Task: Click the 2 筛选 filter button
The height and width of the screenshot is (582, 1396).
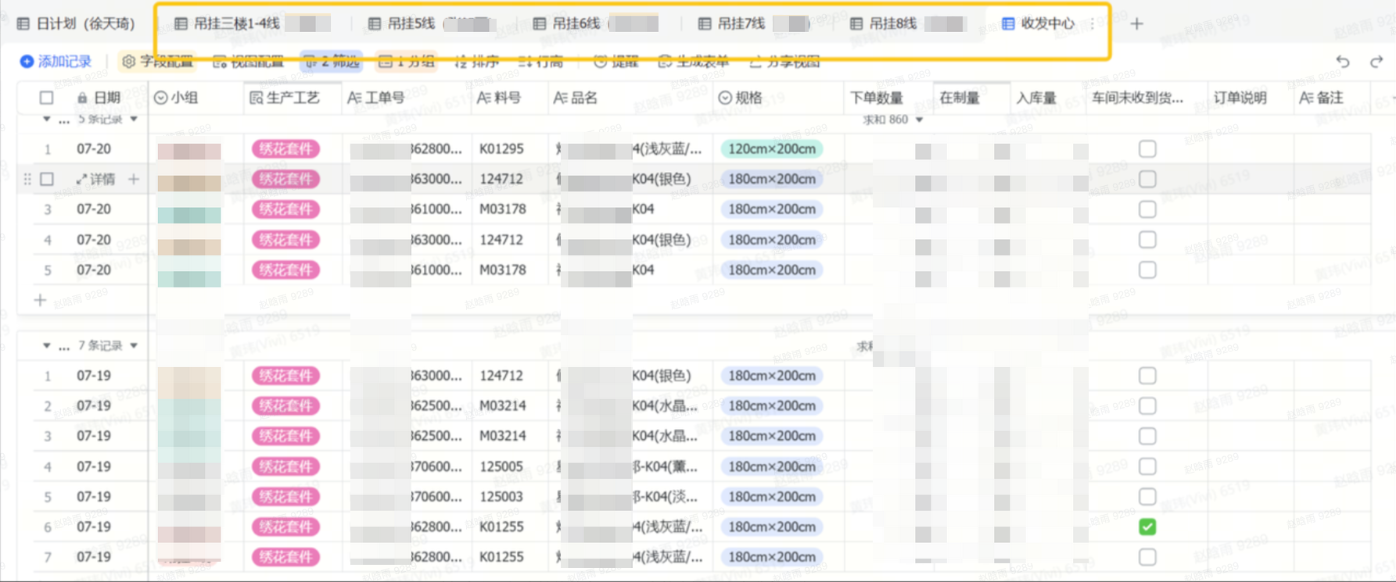Action: pyautogui.click(x=332, y=61)
